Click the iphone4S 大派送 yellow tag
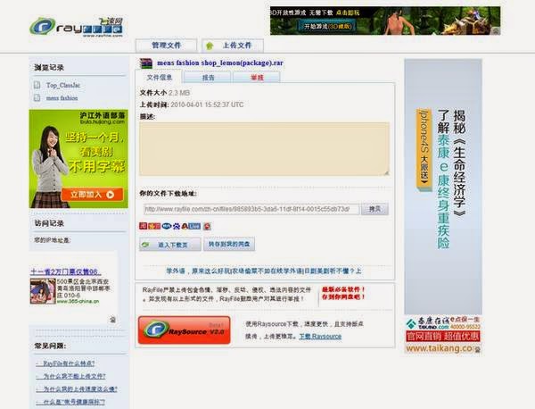Screen dimensions: 535x409 point(424,148)
